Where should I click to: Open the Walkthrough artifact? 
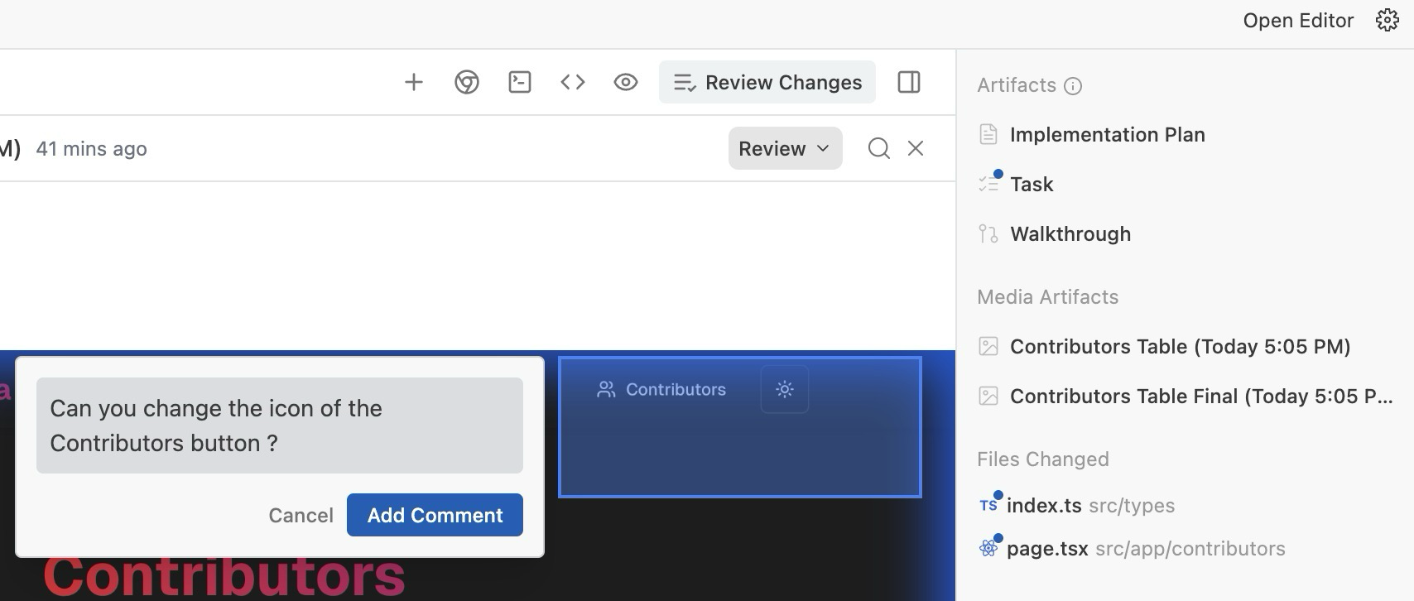click(x=1070, y=233)
